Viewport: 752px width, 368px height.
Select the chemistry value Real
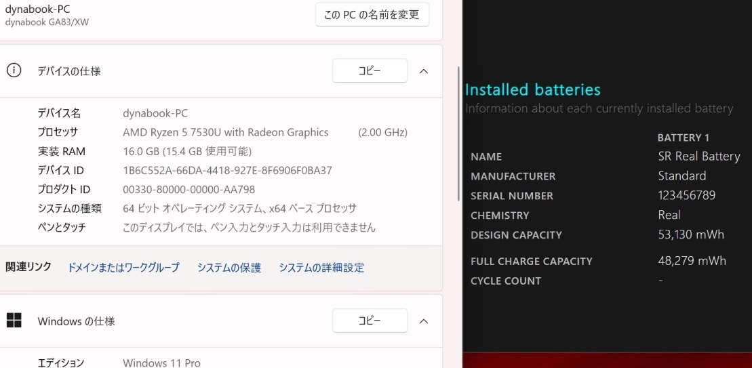tap(669, 215)
